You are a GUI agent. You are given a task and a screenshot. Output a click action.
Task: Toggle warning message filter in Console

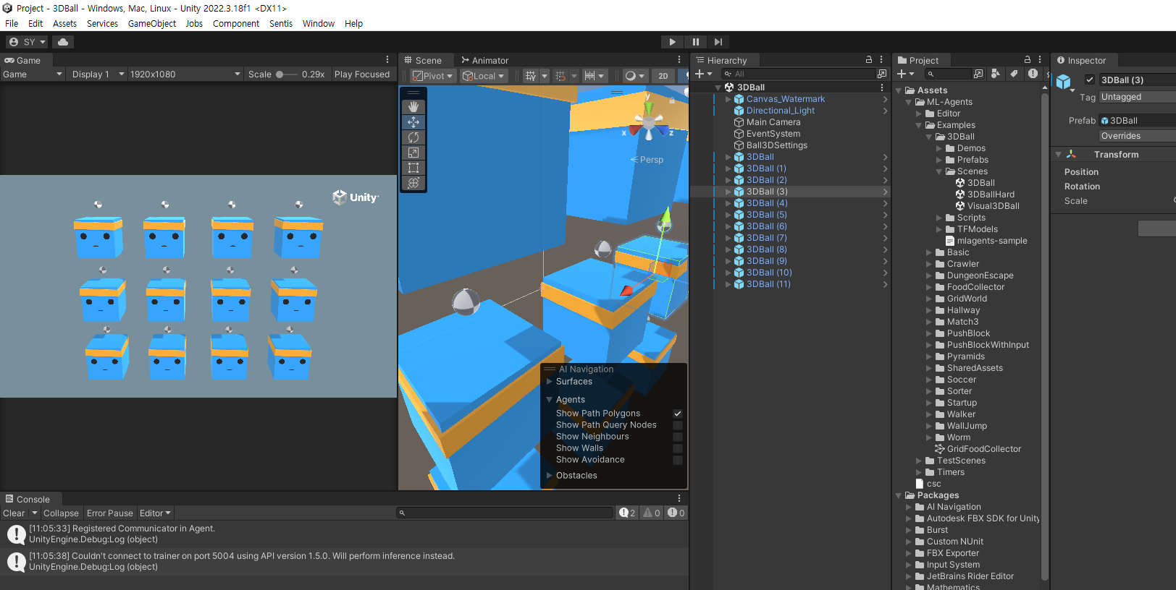(652, 513)
